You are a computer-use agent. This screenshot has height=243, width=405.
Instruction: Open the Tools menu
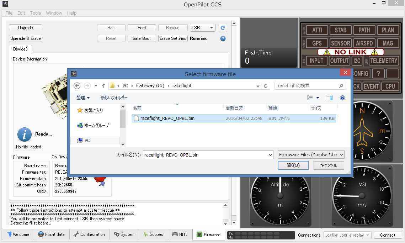click(35, 13)
